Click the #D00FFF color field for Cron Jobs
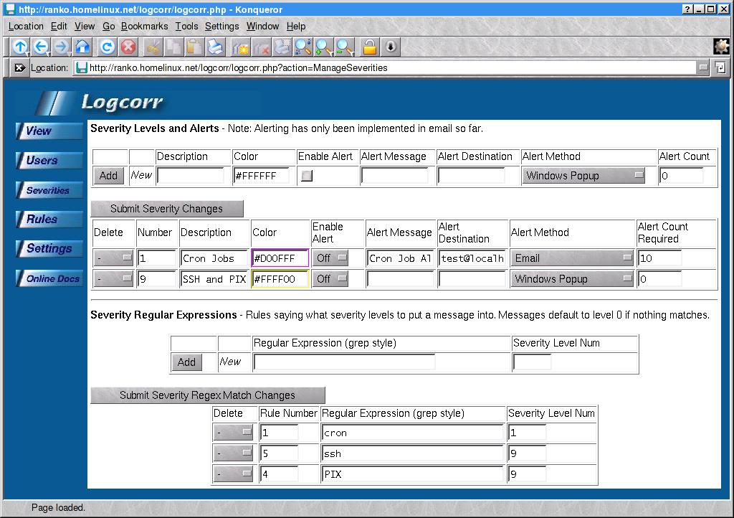Image resolution: width=734 pixels, height=518 pixels. (x=280, y=258)
